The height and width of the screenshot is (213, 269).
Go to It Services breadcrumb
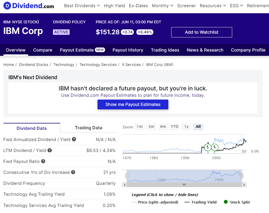(131, 64)
